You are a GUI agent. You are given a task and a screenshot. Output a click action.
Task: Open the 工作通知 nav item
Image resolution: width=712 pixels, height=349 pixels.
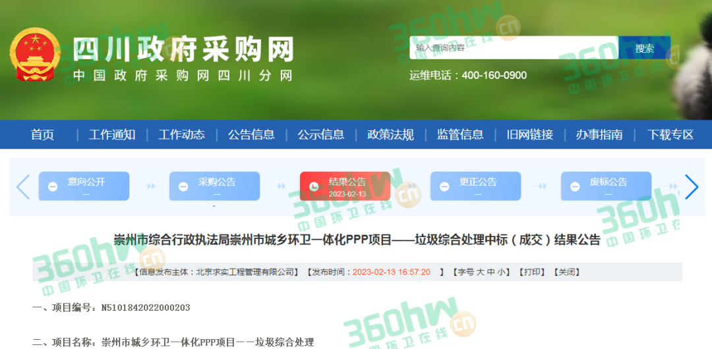pyautogui.click(x=111, y=134)
